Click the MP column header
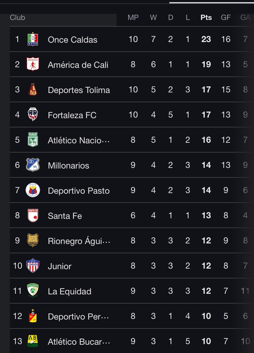This screenshot has width=254, height=353. coord(133,17)
